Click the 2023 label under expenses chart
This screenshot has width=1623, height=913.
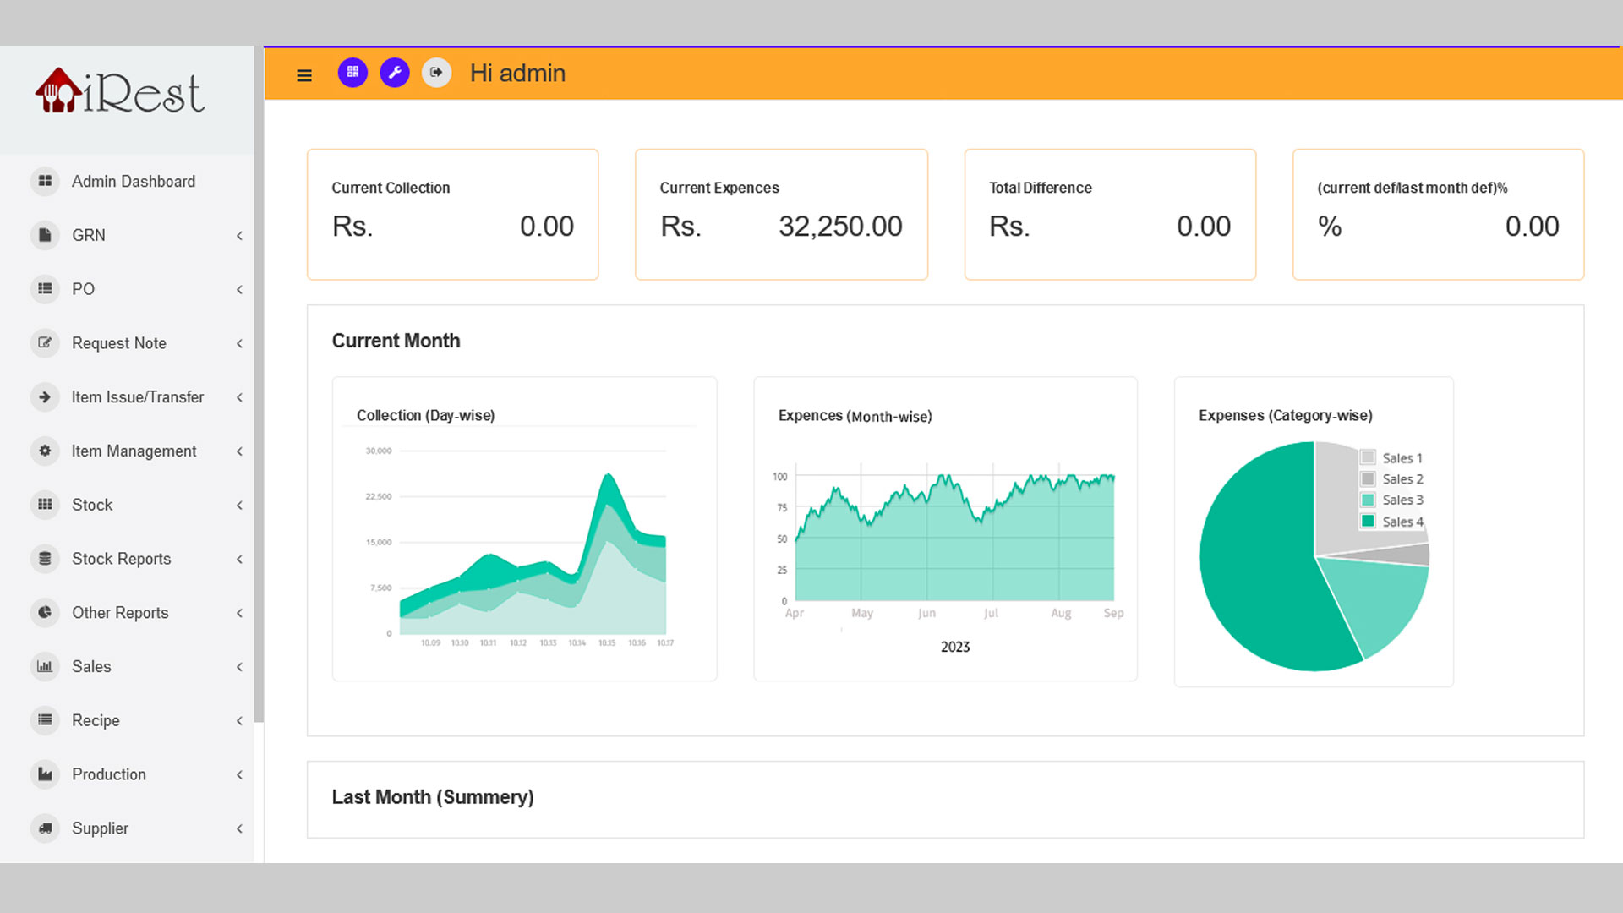click(x=955, y=647)
